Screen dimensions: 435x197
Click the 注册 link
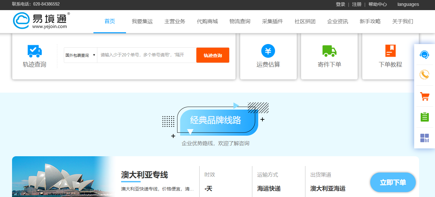pos(357,4)
